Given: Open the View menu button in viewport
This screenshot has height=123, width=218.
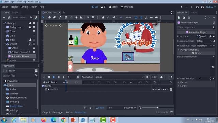Looking at the screenshot, I should [128, 17].
